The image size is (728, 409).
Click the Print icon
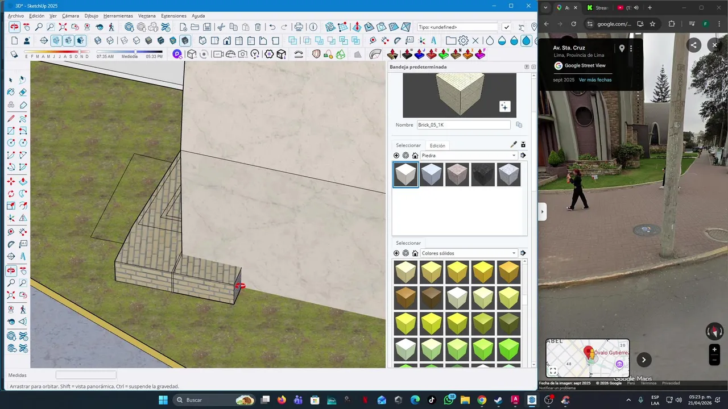[299, 27]
